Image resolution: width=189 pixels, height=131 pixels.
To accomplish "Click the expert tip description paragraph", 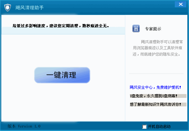I will point(158,48).
